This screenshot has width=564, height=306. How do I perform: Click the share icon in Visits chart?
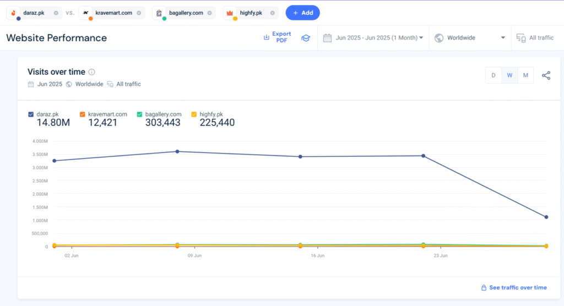click(546, 75)
